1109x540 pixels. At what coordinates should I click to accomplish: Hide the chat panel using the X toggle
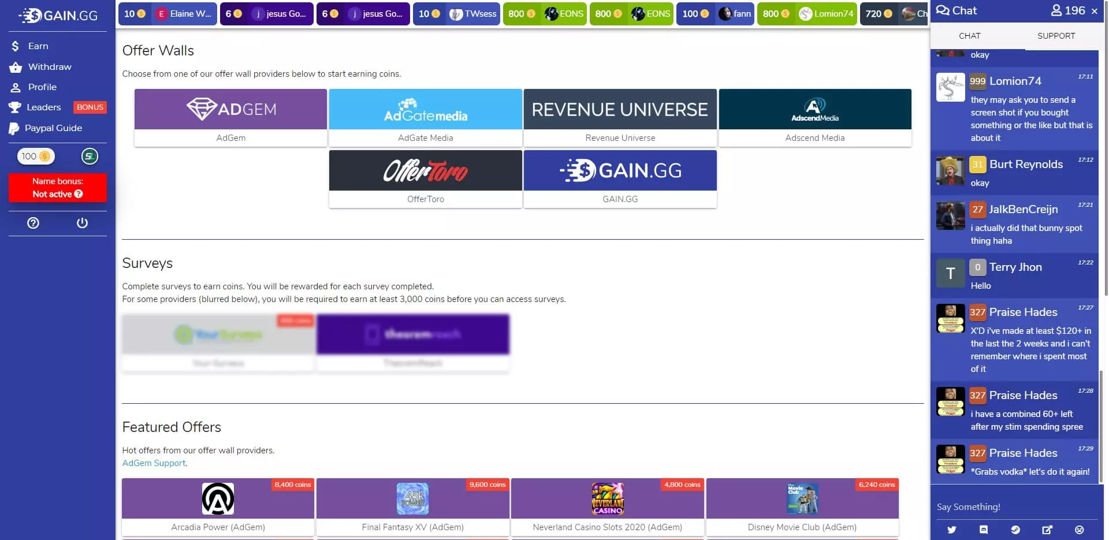[x=1095, y=10]
